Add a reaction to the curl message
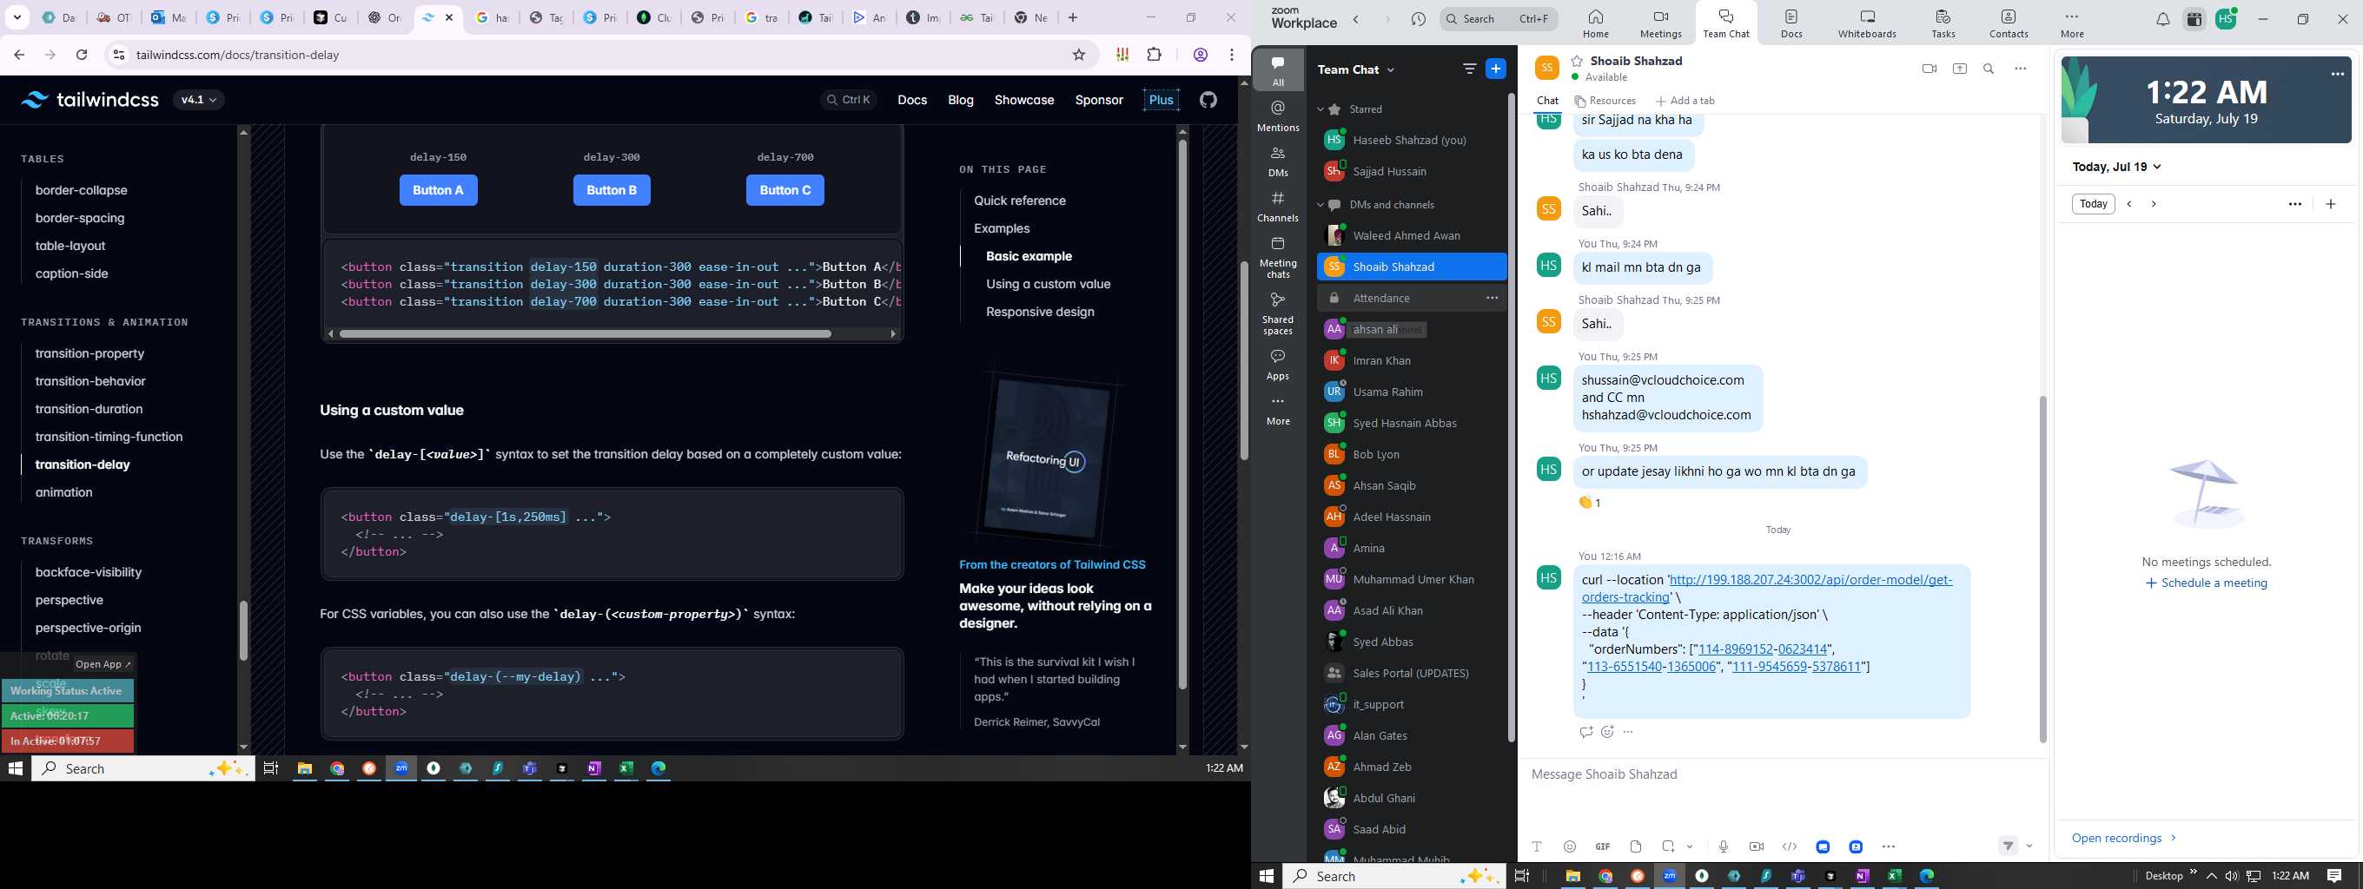This screenshot has width=2363, height=889. pyautogui.click(x=1607, y=731)
